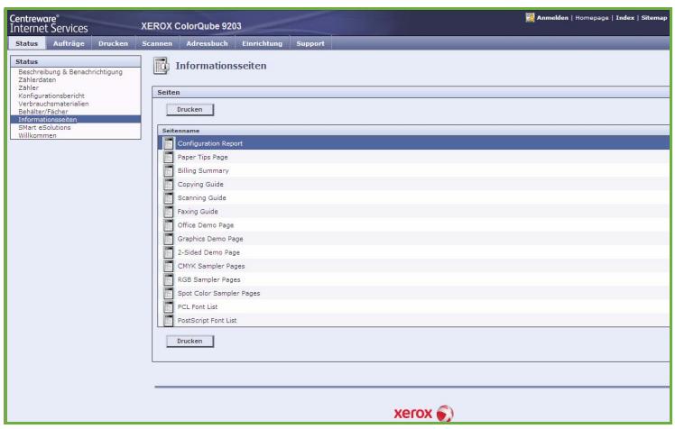Open Beschreibung & Benachrichtigung in sidebar
The image size is (675, 429).
coord(70,72)
